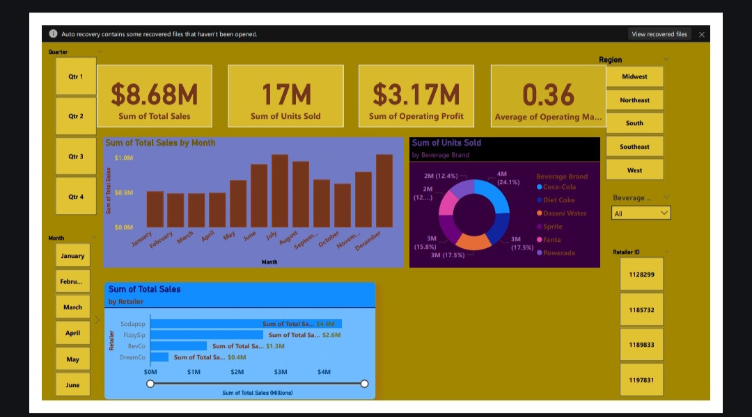Click the Powerade legend dot
Viewport: 752px width, 417px height.
point(540,253)
